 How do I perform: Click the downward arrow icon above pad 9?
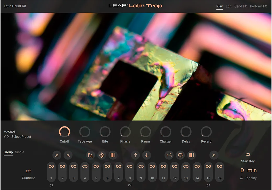pyautogui.click(x=146, y=155)
